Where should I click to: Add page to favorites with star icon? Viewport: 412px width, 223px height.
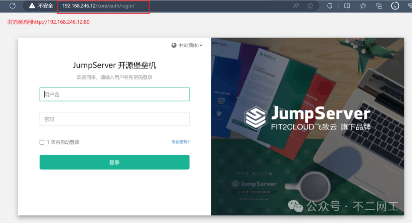point(311,6)
